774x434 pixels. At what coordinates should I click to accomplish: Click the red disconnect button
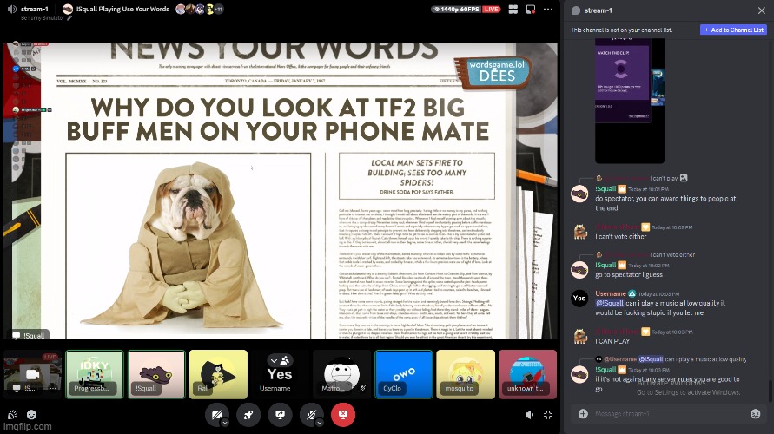(x=343, y=415)
